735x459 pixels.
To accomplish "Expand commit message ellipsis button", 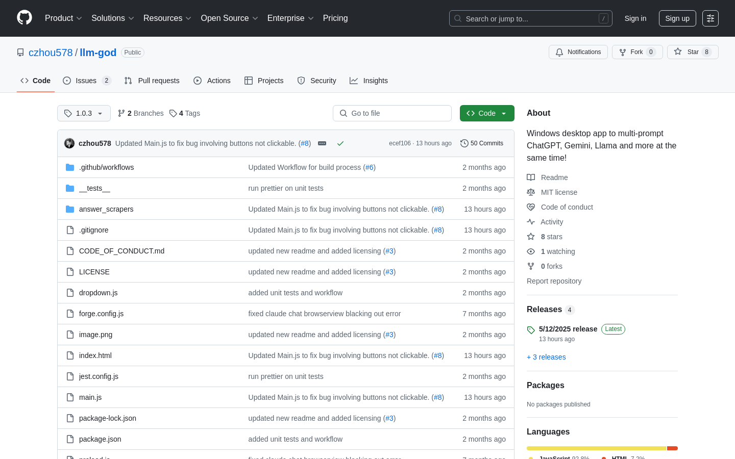I will (322, 143).
